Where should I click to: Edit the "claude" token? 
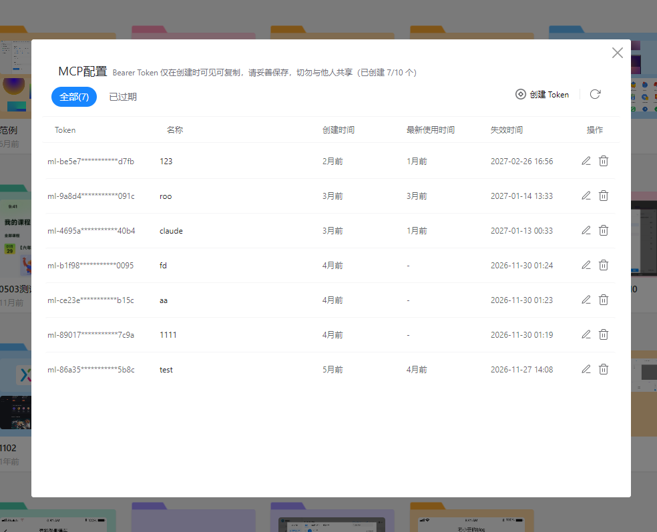coord(586,230)
